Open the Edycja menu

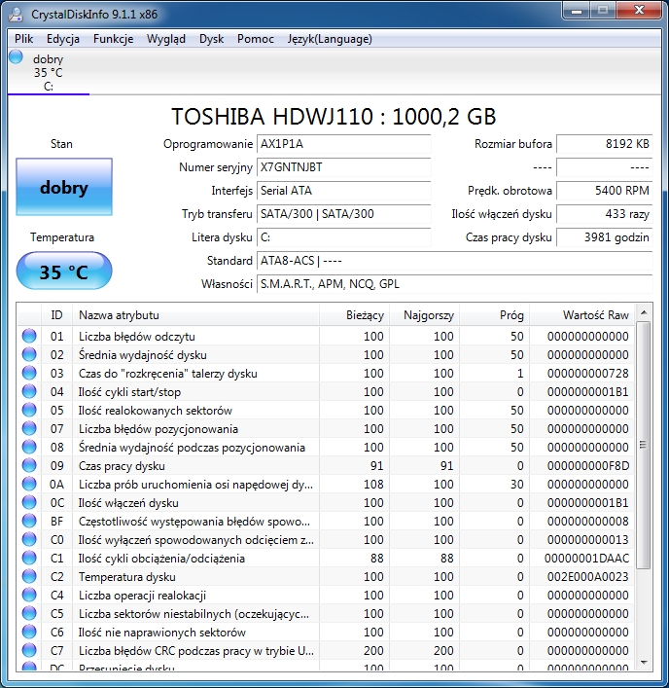63,39
